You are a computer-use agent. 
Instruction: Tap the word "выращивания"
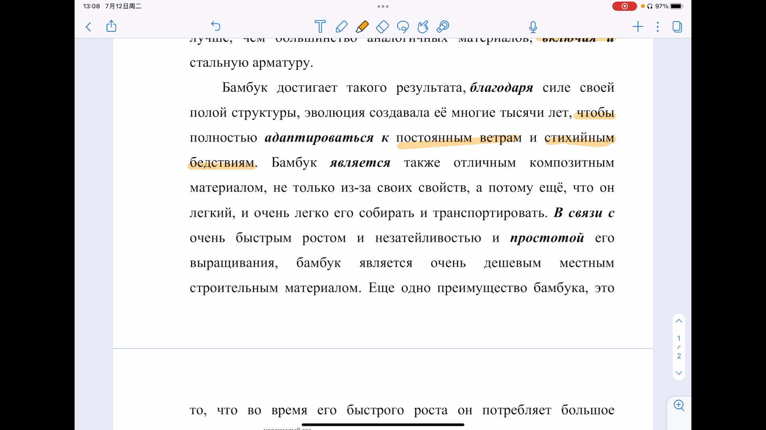[232, 263]
